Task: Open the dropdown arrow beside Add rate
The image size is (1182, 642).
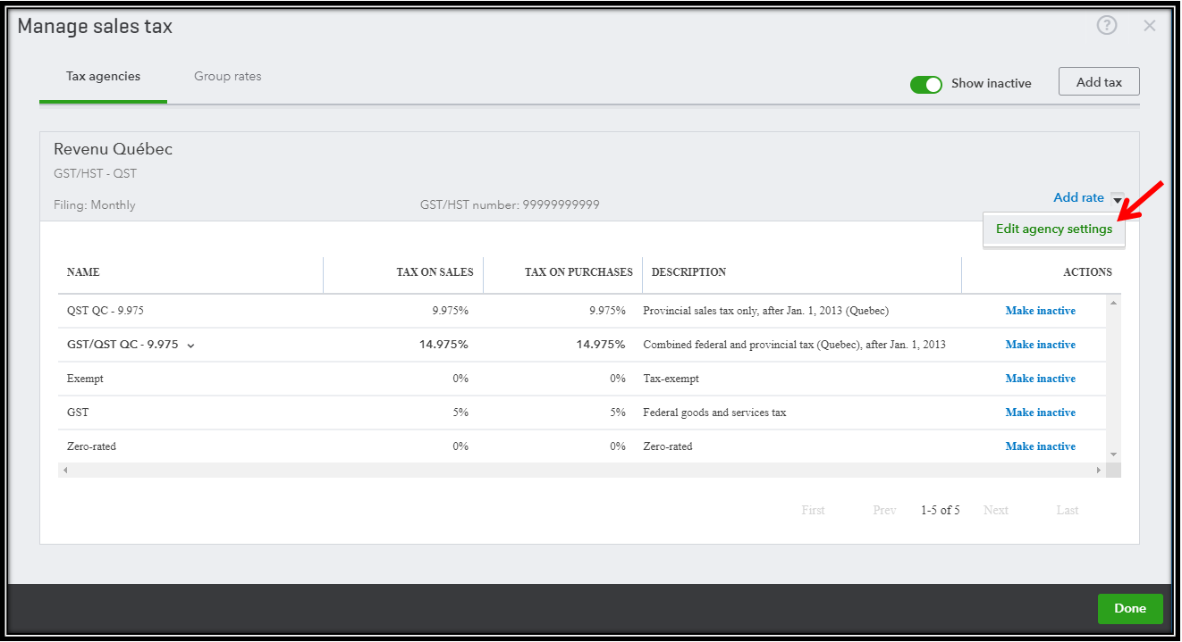Action: [x=1117, y=199]
